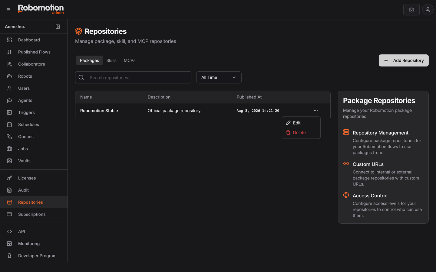Viewport: 436px width, 272px height.
Task: Click the search magnifier icon
Action: click(x=81, y=77)
